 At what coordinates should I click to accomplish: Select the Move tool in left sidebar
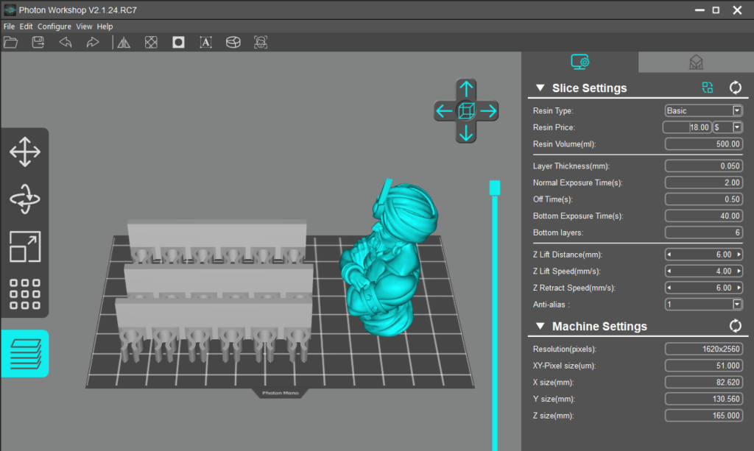click(x=24, y=154)
